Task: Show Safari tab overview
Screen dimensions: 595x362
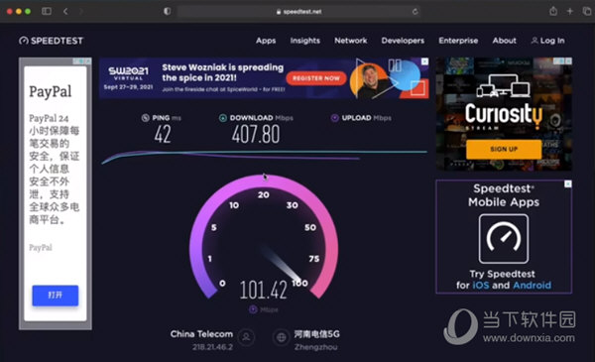Action: pyautogui.click(x=587, y=11)
